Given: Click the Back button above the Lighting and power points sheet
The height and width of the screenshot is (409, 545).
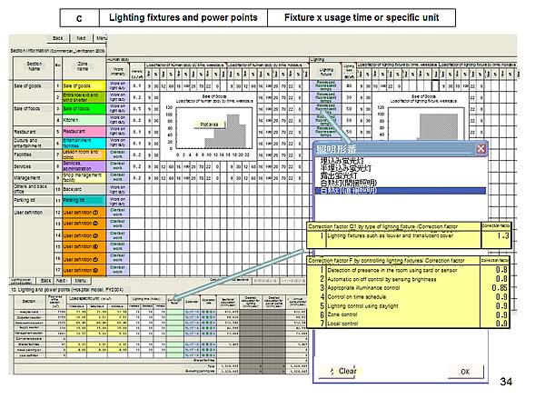Looking at the screenshot, I should (45, 280).
